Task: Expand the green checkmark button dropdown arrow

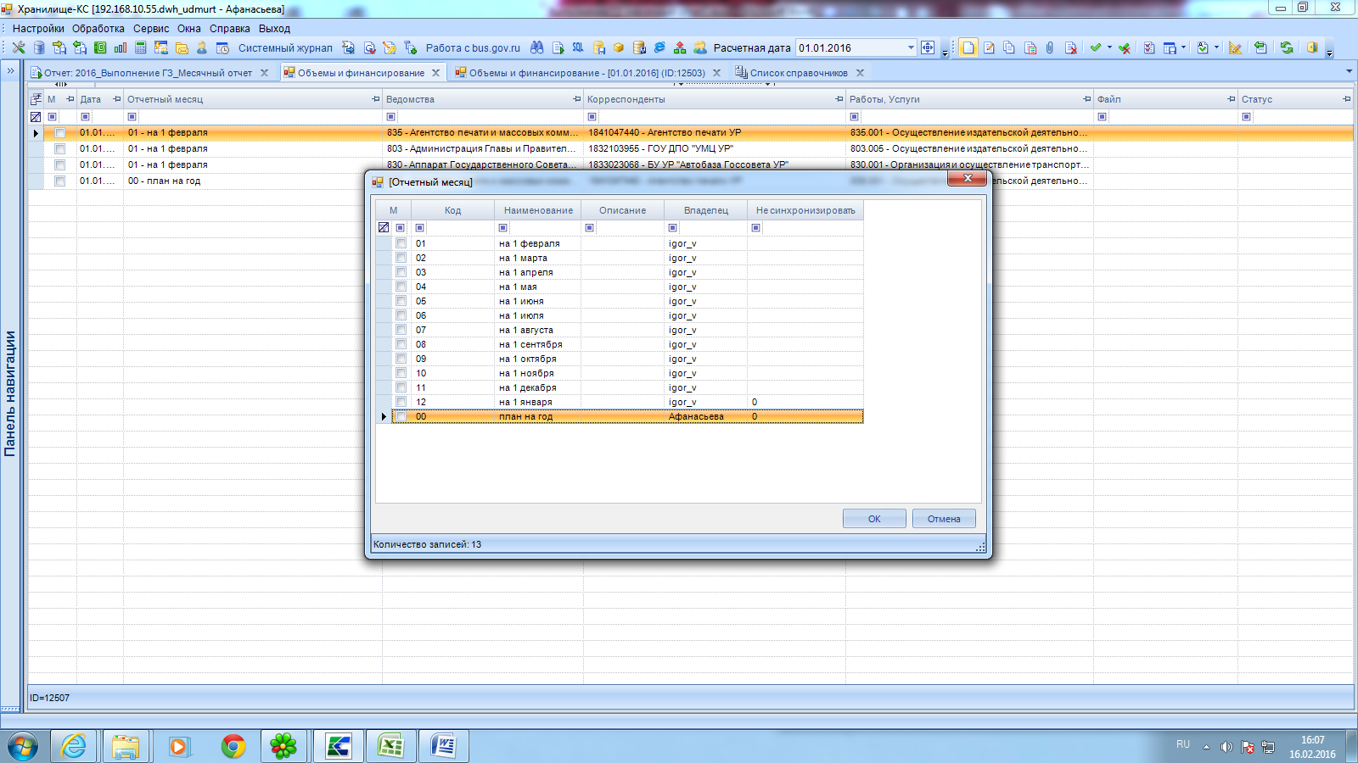Action: pos(1109,48)
